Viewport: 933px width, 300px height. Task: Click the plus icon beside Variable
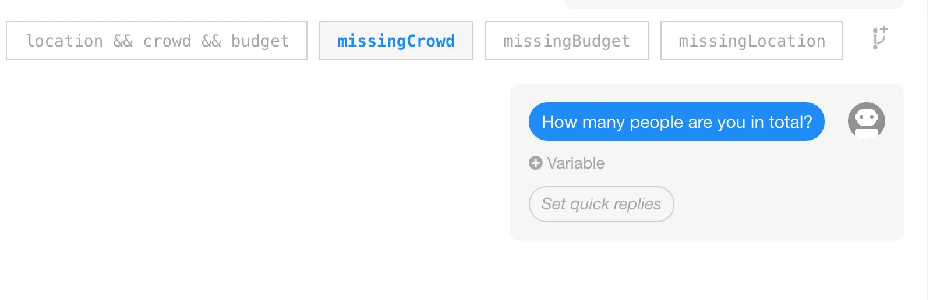click(x=535, y=163)
